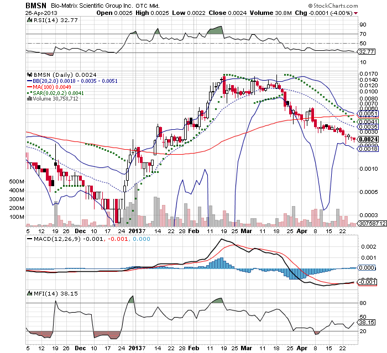Click the MACD 0.000 histogram value tag

(x=367, y=267)
